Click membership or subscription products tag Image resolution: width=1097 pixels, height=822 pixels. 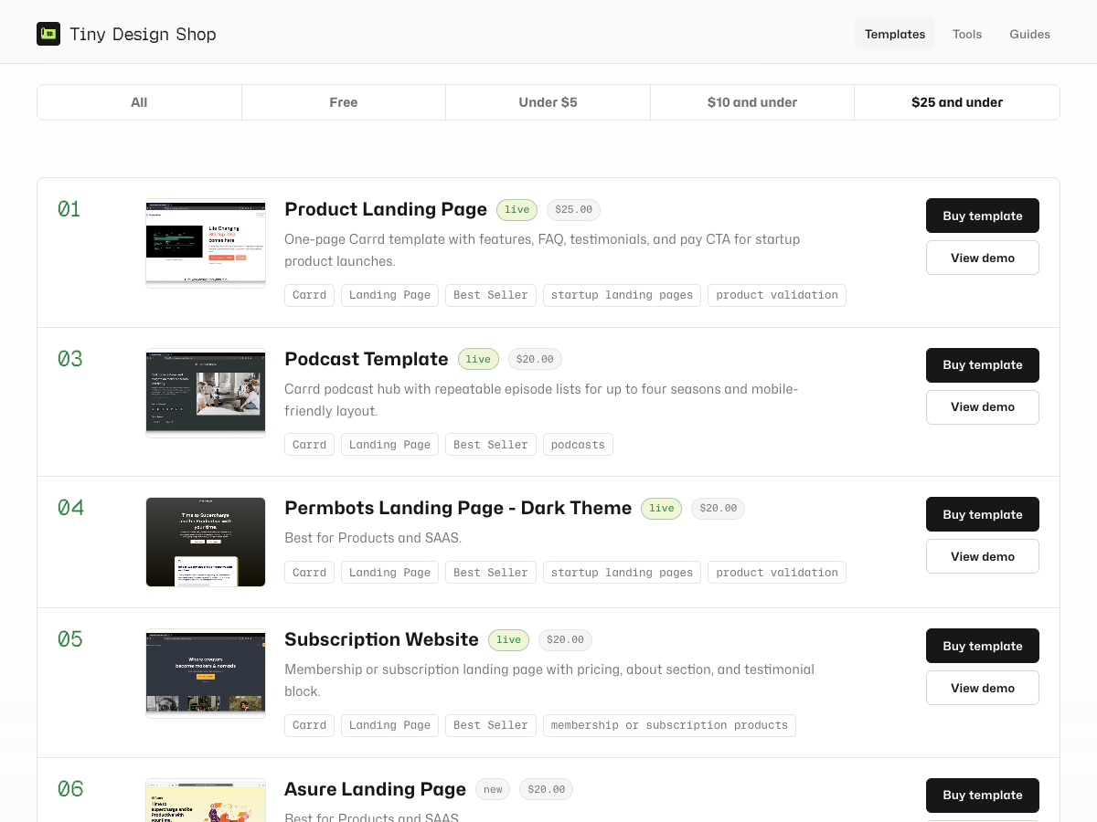pyautogui.click(x=669, y=725)
